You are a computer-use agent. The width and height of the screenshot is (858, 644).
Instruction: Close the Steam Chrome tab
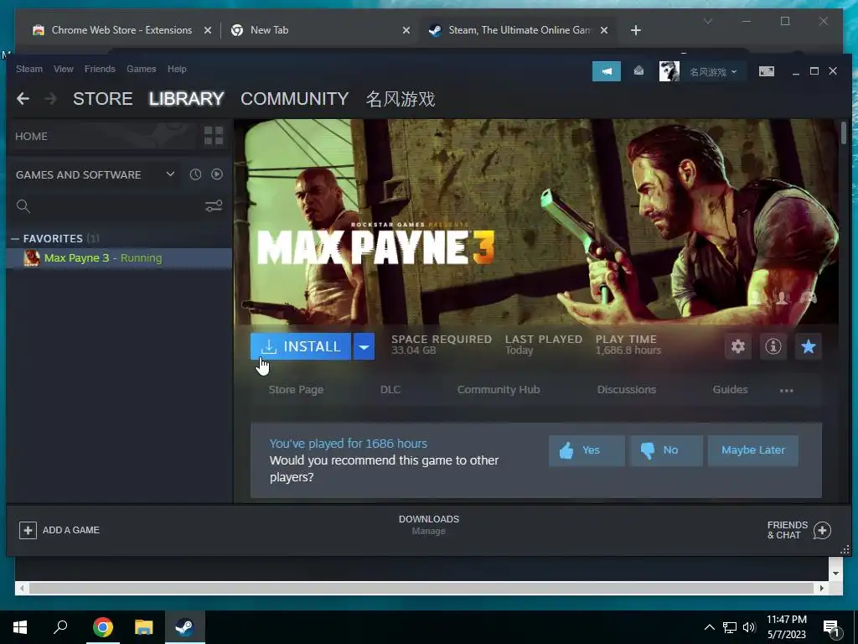tap(603, 31)
